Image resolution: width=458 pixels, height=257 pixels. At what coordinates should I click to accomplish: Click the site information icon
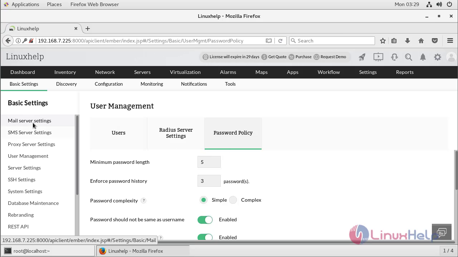click(x=18, y=41)
